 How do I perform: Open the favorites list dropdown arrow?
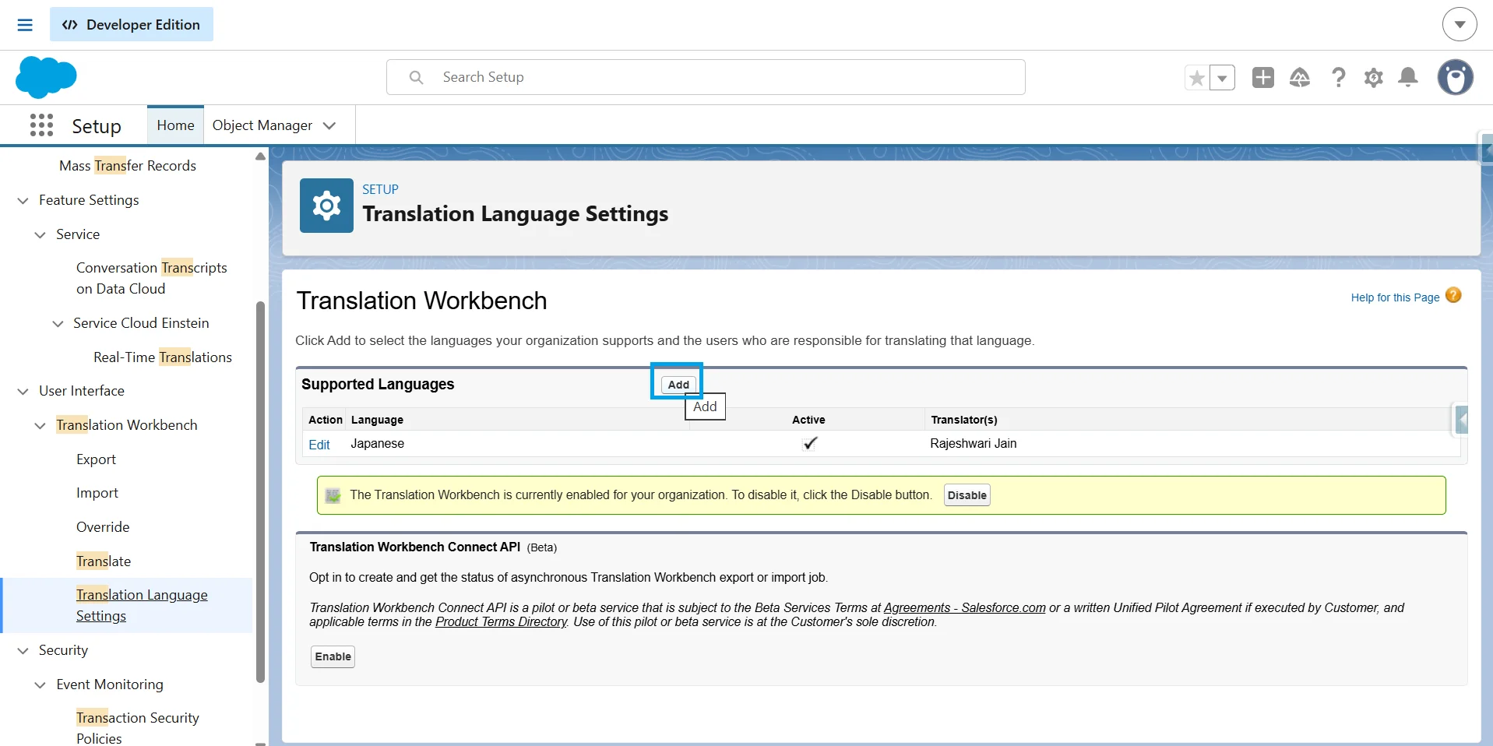1222,78
